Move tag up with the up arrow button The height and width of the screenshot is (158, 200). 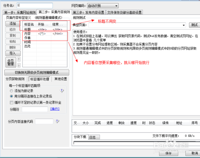pyautogui.click(x=19, y=59)
